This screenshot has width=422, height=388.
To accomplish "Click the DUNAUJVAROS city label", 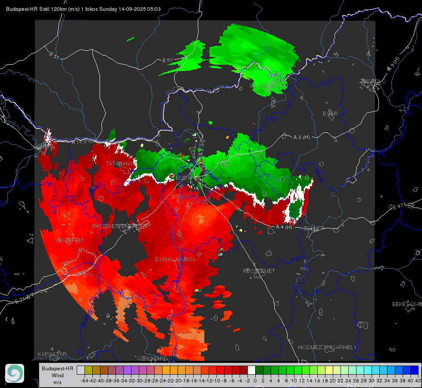I will pos(175,259).
